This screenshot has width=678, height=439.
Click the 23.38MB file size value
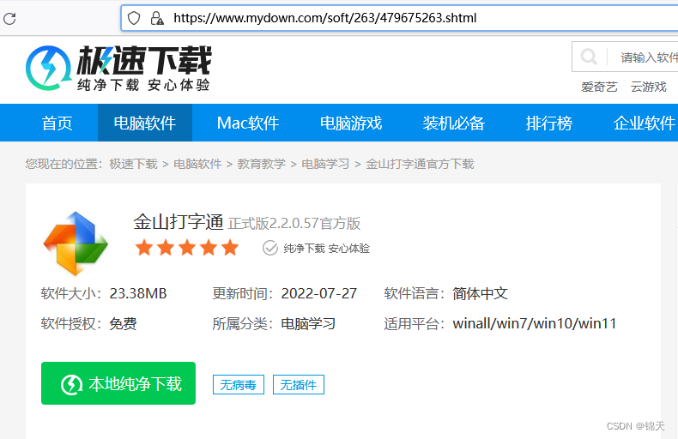pos(138,294)
